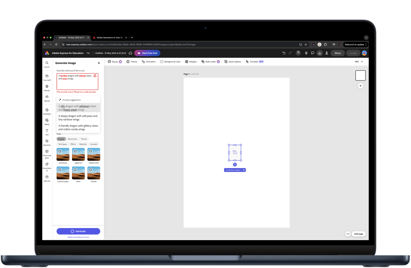Select the Movements style tab
Screen dimensions: 411x268
[x=72, y=139]
